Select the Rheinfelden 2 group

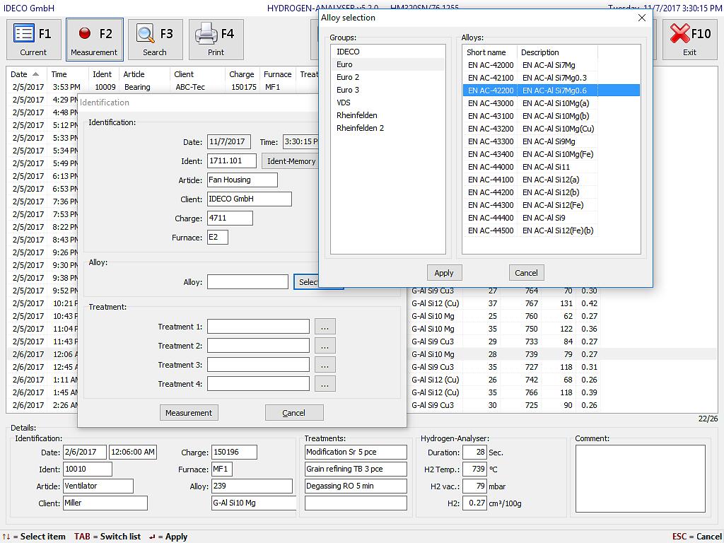coord(360,128)
